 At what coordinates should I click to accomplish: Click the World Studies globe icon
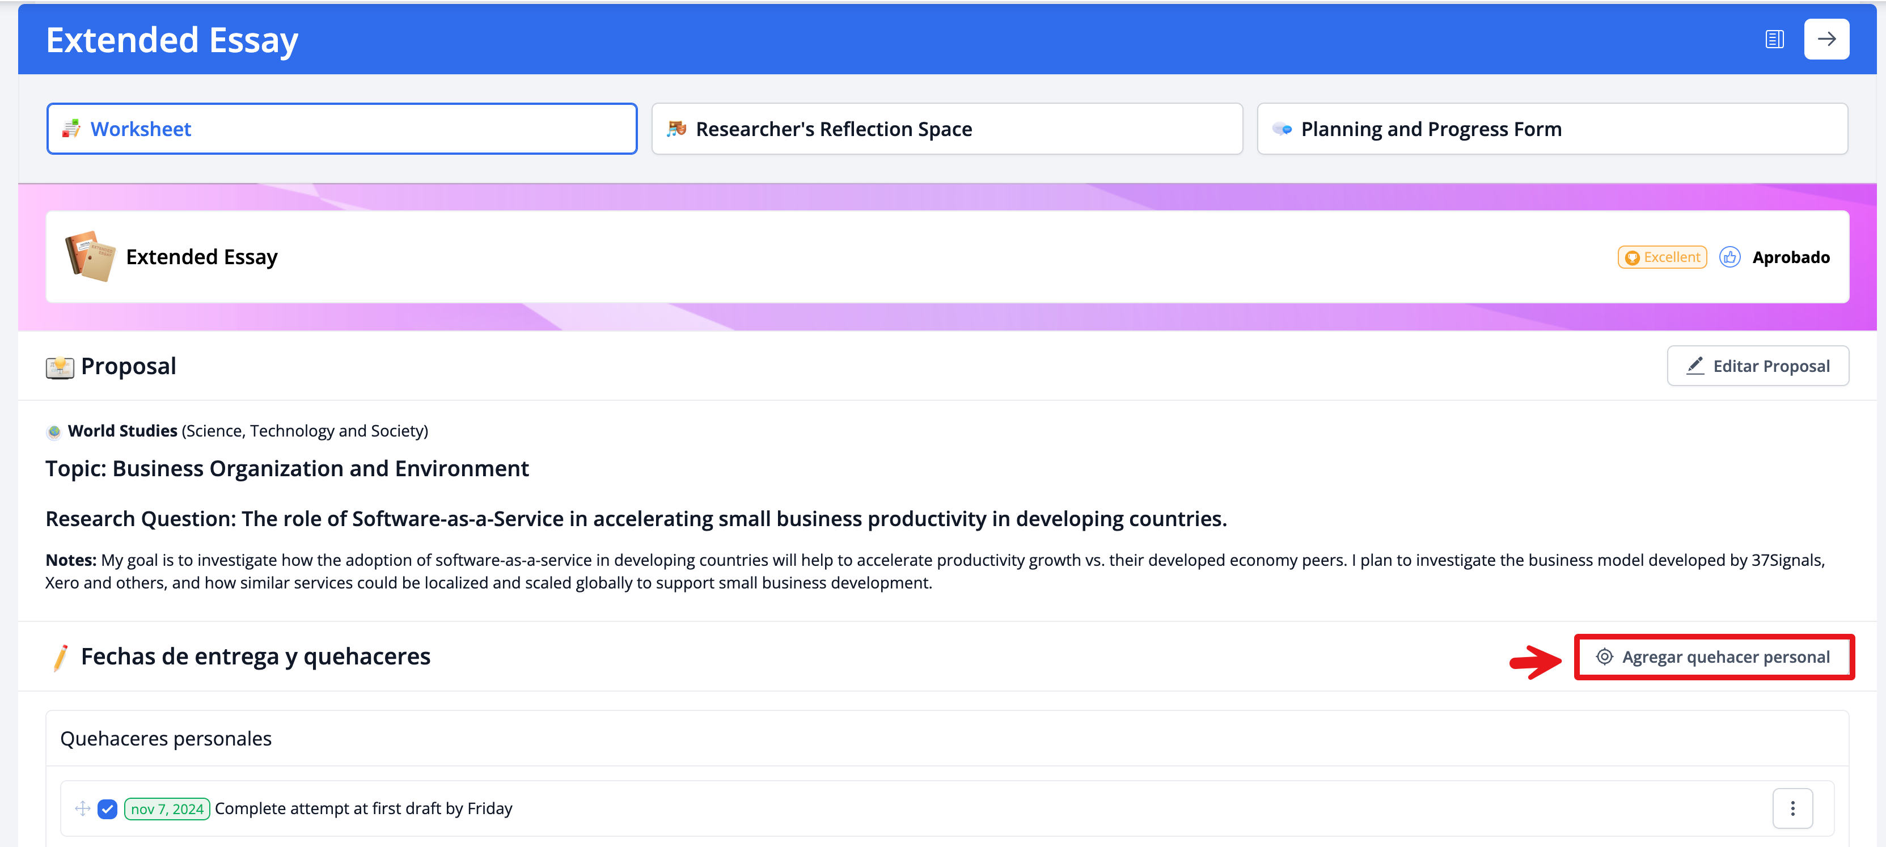pos(54,431)
